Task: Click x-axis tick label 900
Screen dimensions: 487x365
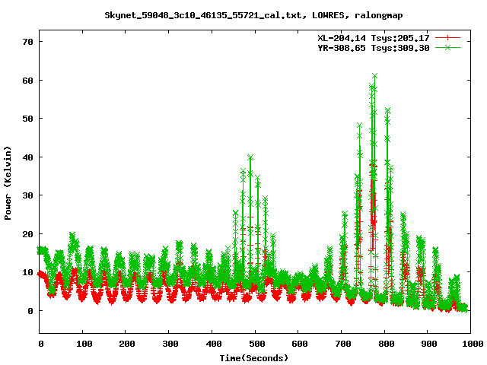Action: 429,344
